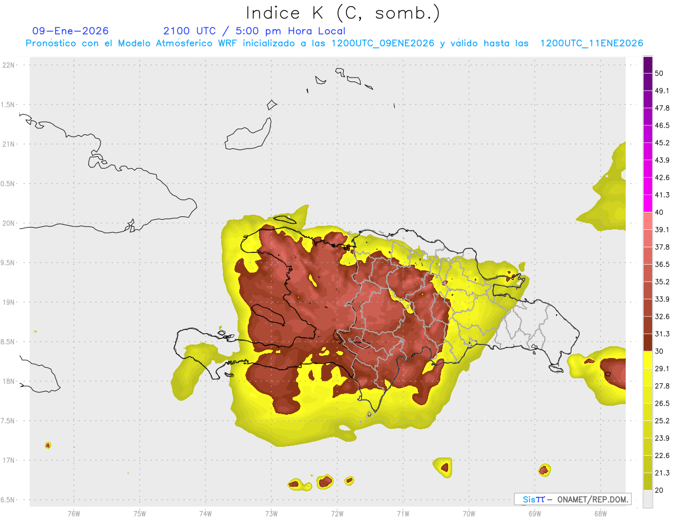Viewport: 674px width, 521px height.
Task: Click the 68W longitude label
Action: [x=600, y=513]
